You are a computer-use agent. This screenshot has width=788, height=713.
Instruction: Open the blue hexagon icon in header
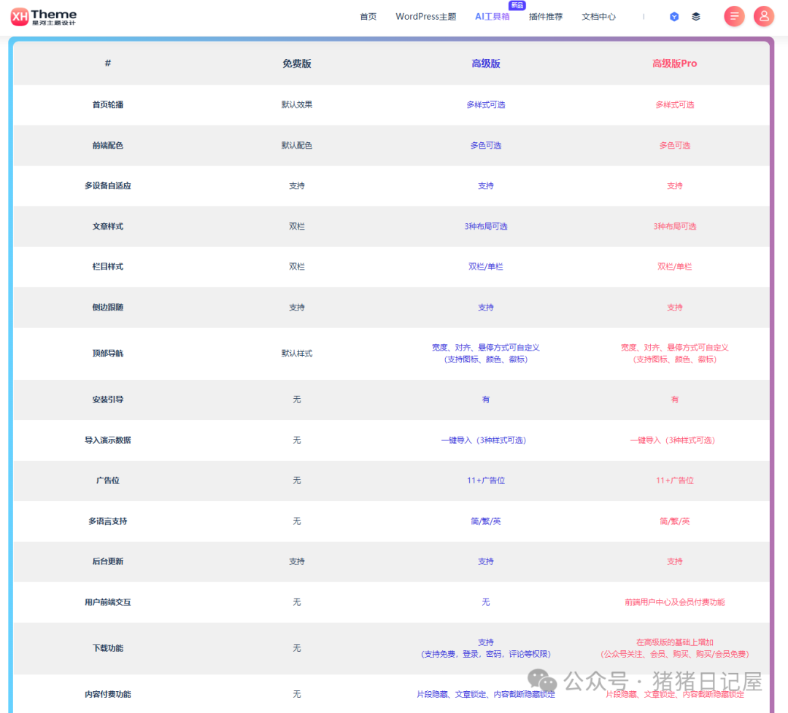tap(674, 17)
